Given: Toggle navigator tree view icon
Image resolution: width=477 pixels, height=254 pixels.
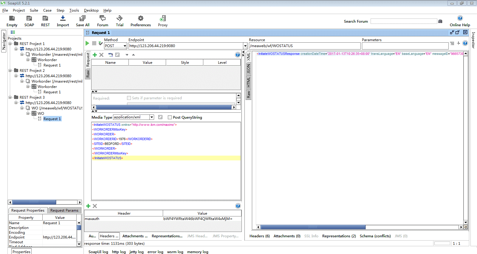Looking at the screenshot, I should click(x=13, y=32).
